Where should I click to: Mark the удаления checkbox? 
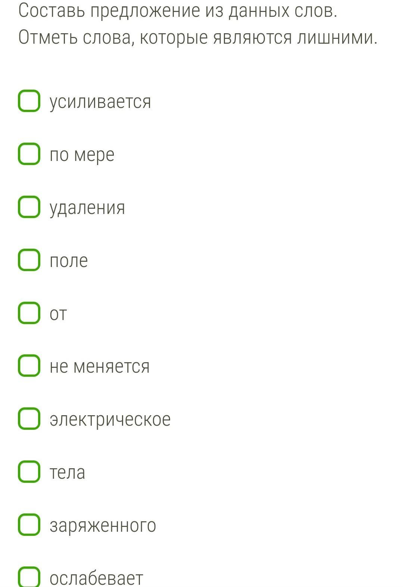pyautogui.click(x=29, y=207)
